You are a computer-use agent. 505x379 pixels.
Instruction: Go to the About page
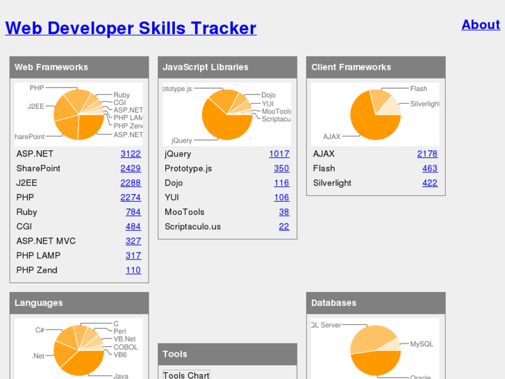[481, 25]
